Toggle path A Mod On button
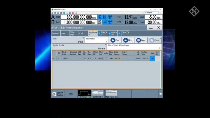Viewport: 210px width, 118px height. click(x=110, y=17)
